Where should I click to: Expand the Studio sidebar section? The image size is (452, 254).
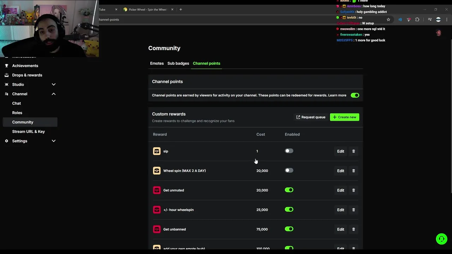[x=54, y=85]
